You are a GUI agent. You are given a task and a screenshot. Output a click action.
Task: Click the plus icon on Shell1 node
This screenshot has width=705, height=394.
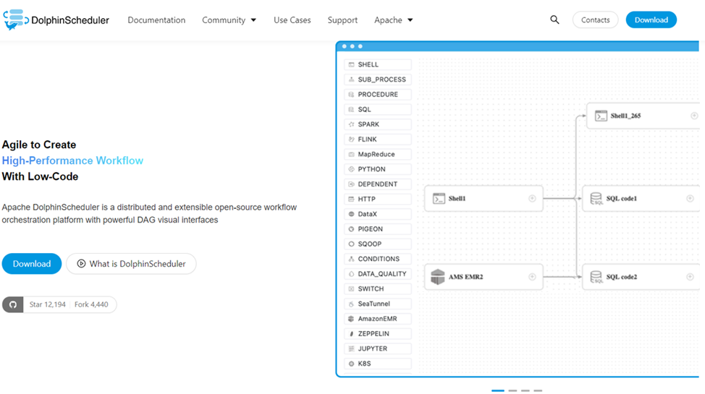(x=532, y=199)
